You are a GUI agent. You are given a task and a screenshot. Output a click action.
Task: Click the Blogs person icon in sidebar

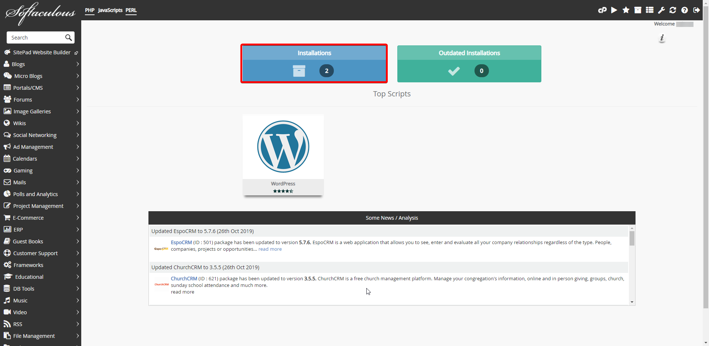tap(6, 64)
